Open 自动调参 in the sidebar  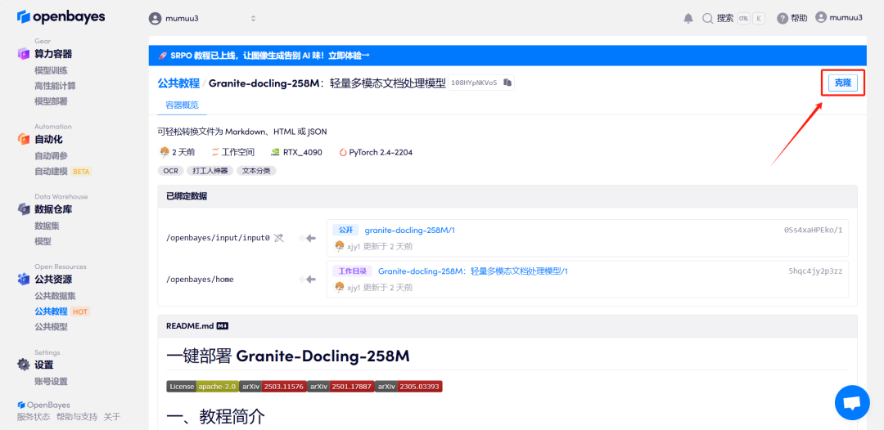tap(51, 156)
